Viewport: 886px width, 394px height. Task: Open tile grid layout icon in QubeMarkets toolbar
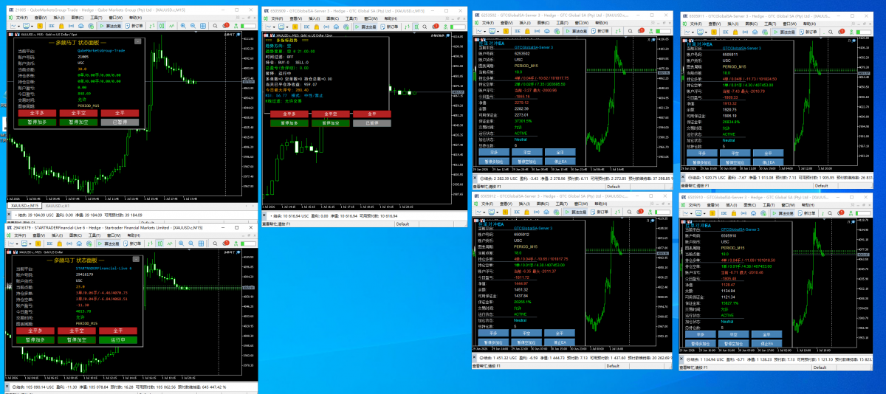[x=203, y=26]
